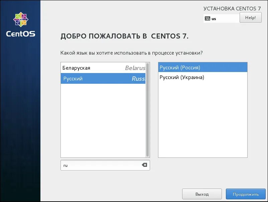Select Беларуская in the language list
This screenshot has height=202, width=268.
tap(103, 68)
